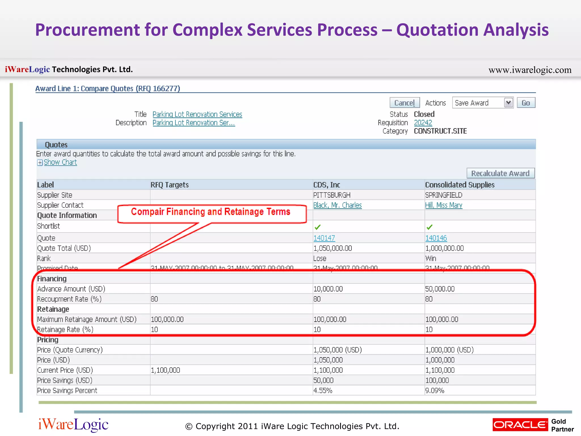Click the CDS, Inc shortlist checkmark icon
This screenshot has height=436, width=581.
[x=317, y=227]
